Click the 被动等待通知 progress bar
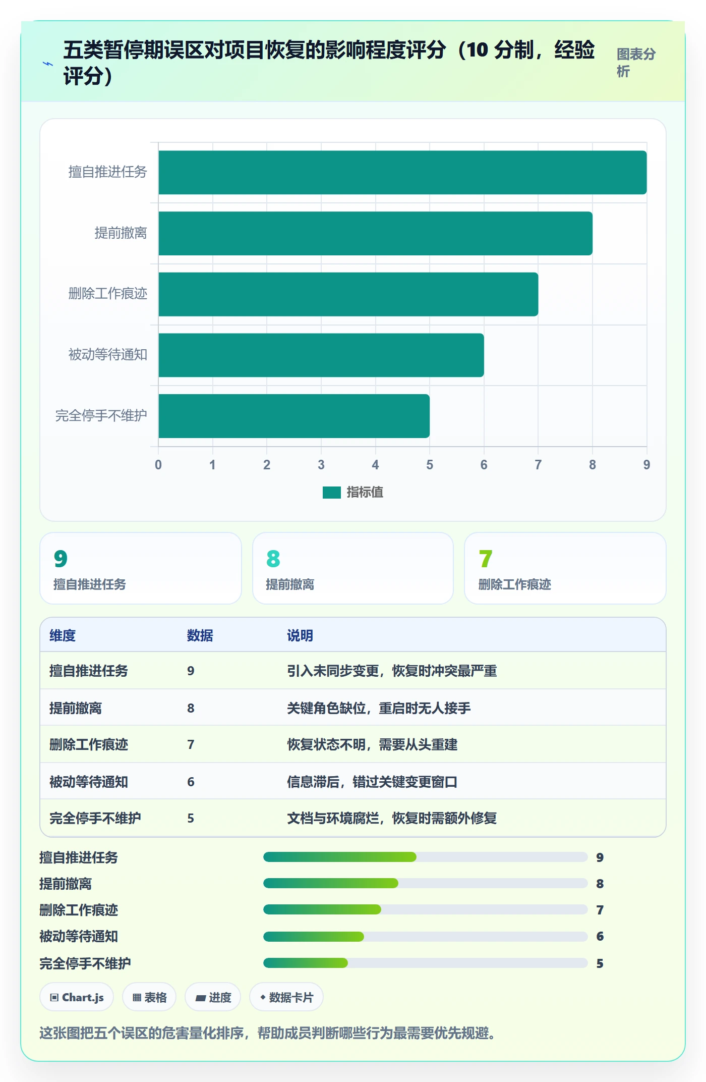The image size is (706, 1082). (x=426, y=937)
